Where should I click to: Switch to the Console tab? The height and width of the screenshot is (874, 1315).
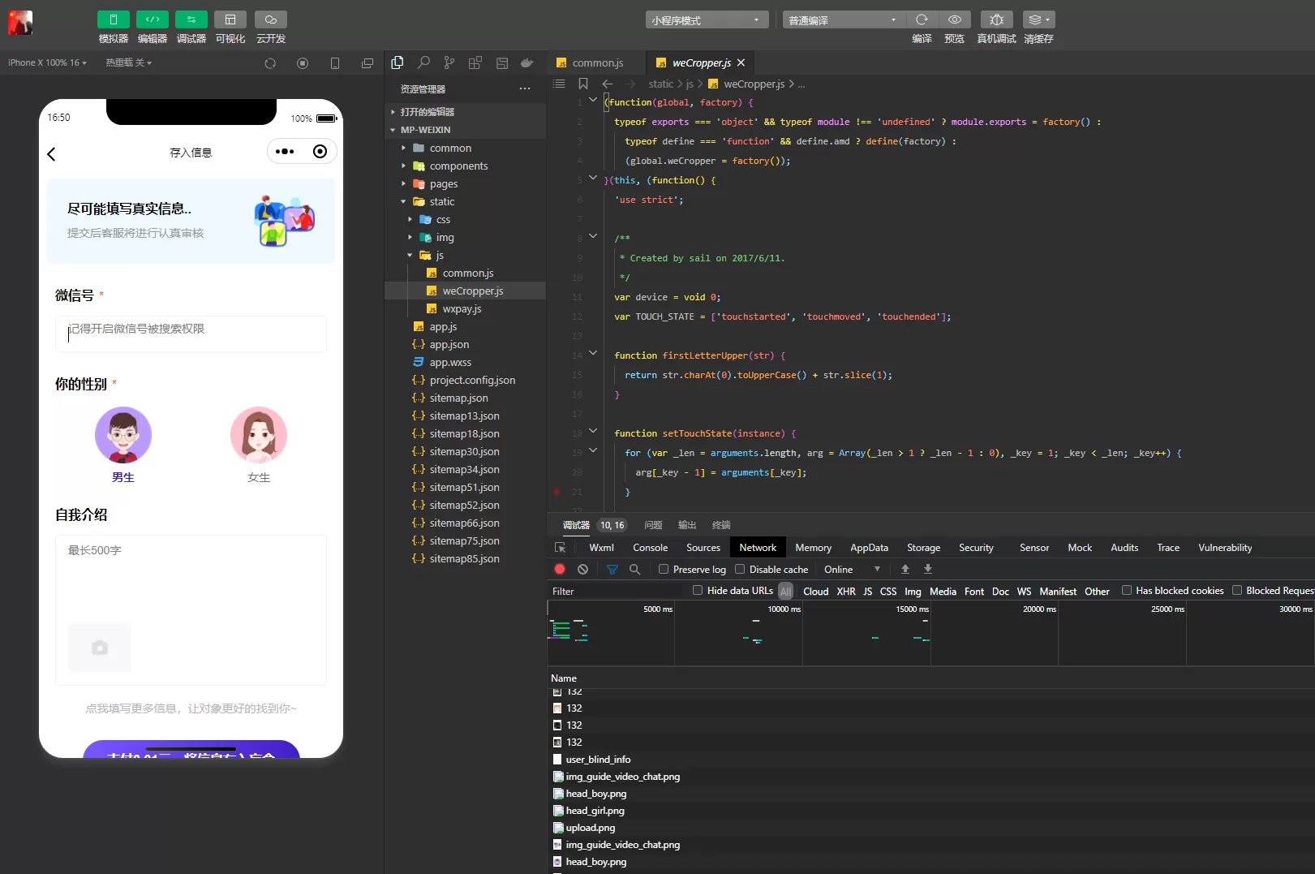(650, 548)
